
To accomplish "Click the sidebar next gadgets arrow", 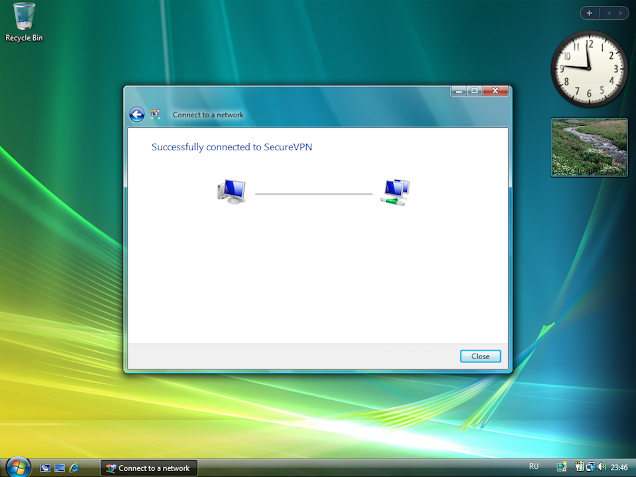I will (x=621, y=13).
